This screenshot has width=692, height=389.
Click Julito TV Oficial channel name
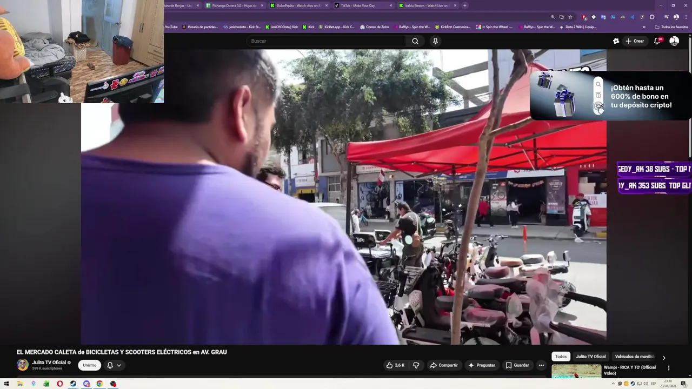click(x=49, y=363)
